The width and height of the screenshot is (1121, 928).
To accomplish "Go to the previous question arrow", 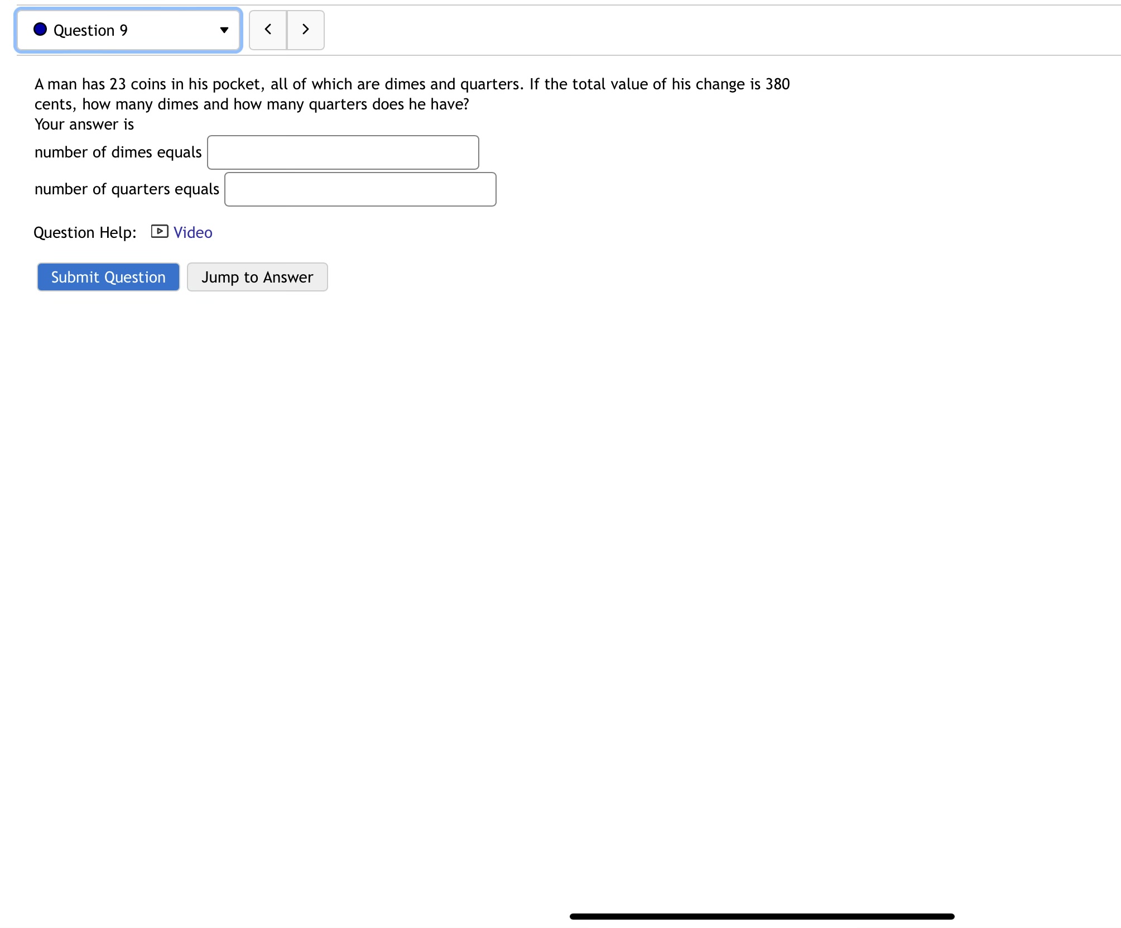I will coord(268,30).
